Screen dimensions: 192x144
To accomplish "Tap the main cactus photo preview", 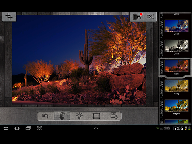I will (x=79, y=59).
